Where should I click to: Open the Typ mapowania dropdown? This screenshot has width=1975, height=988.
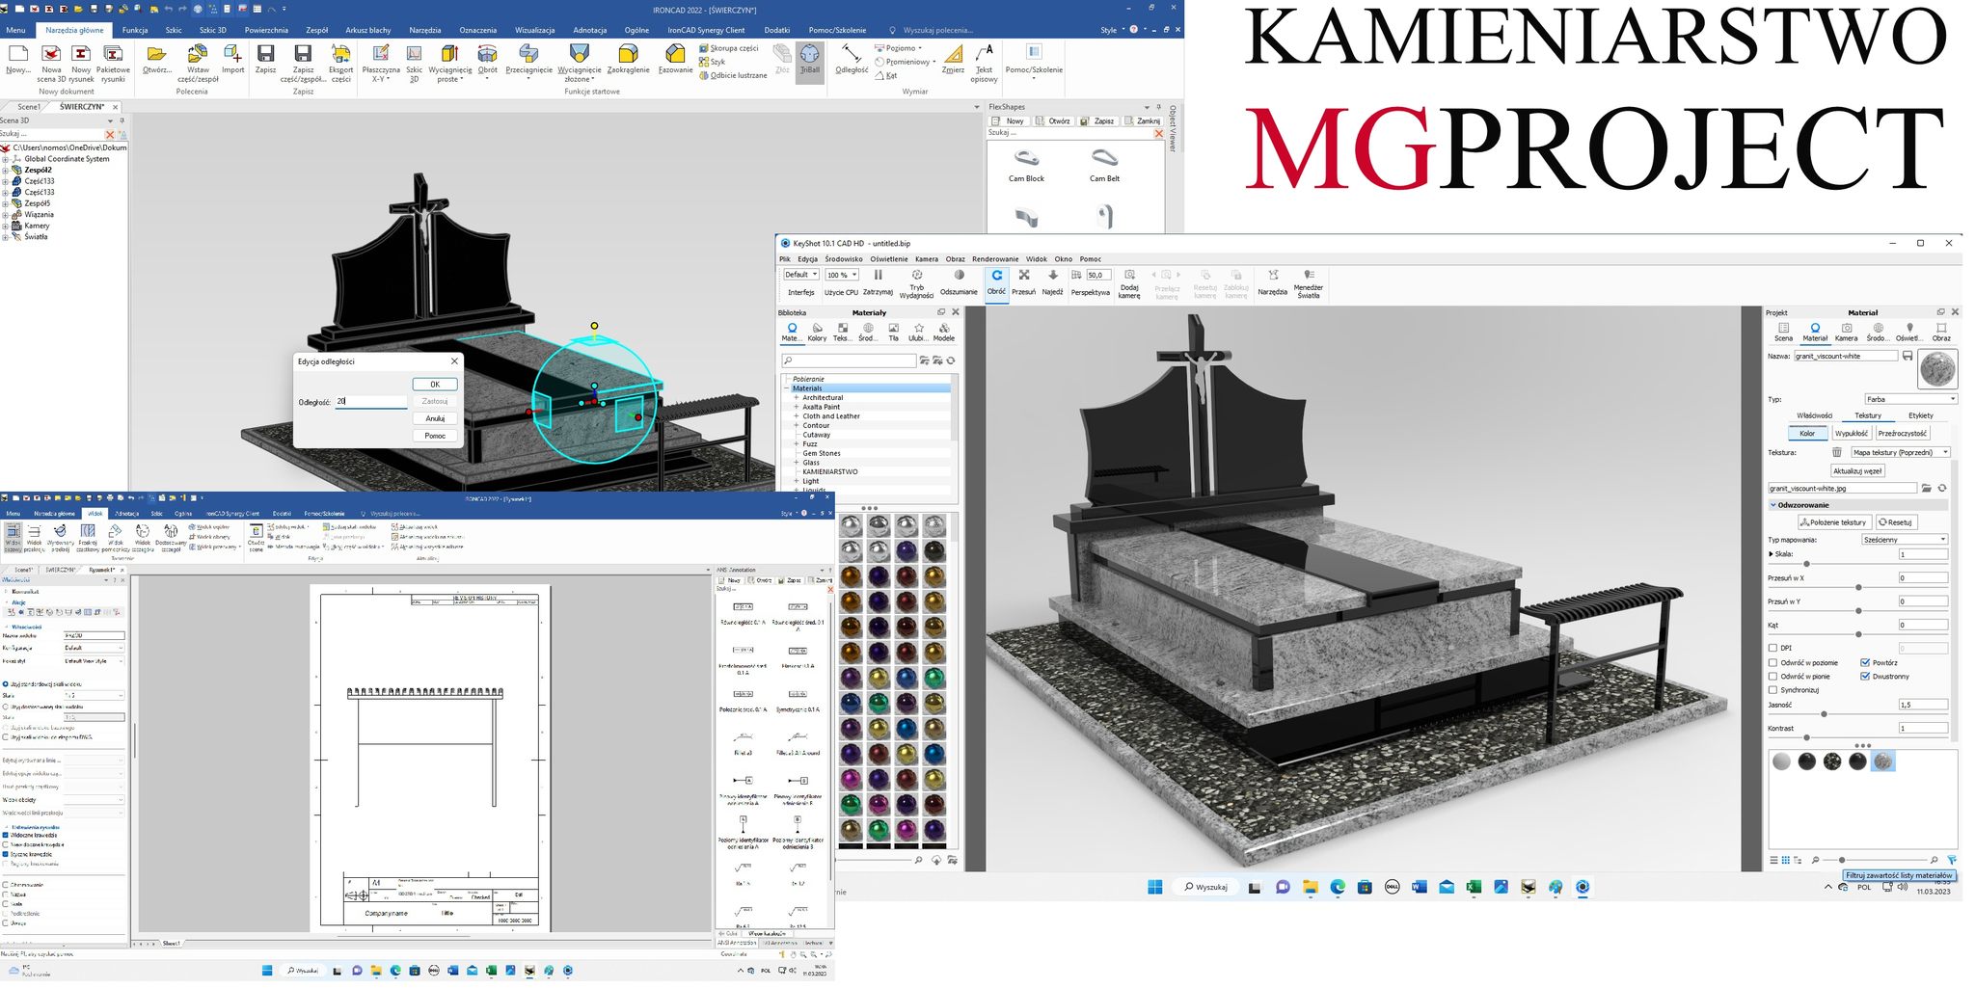[x=1904, y=540]
